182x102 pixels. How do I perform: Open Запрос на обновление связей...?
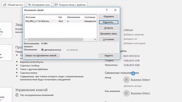tap(42, 56)
